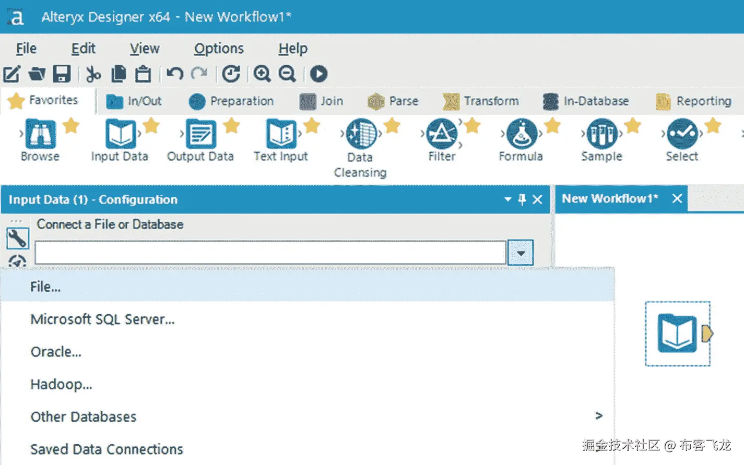744x465 pixels.
Task: Switch to the Reporting tool tab
Action: pos(694,101)
